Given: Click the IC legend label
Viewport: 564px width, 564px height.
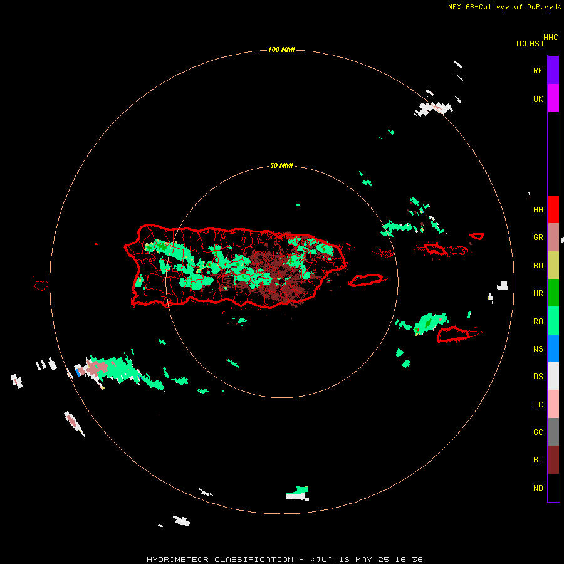Looking at the screenshot, I should [538, 405].
